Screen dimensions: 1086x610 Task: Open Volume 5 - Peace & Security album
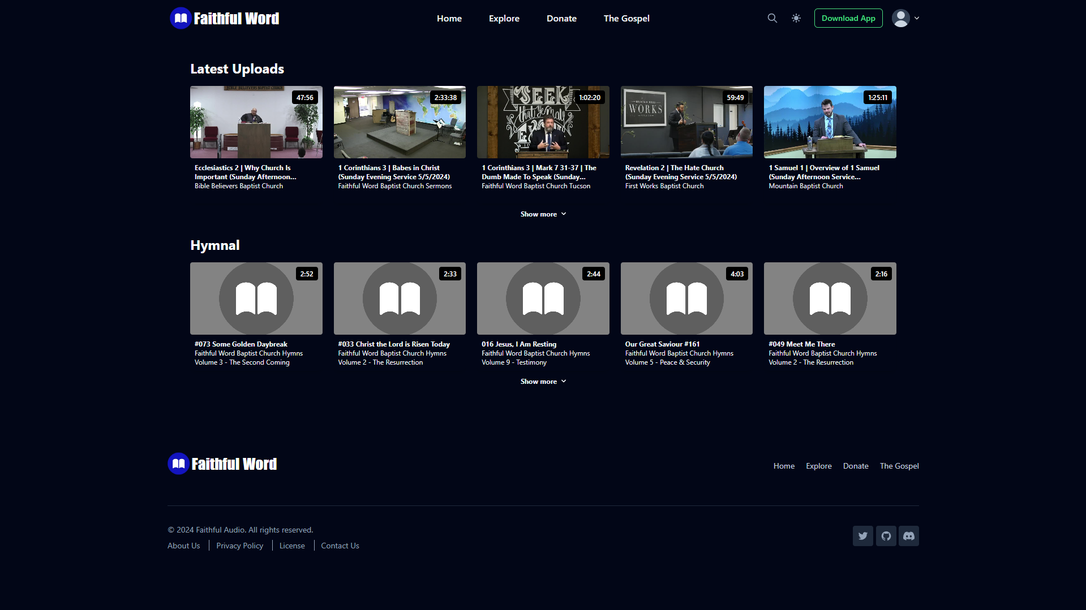667,362
